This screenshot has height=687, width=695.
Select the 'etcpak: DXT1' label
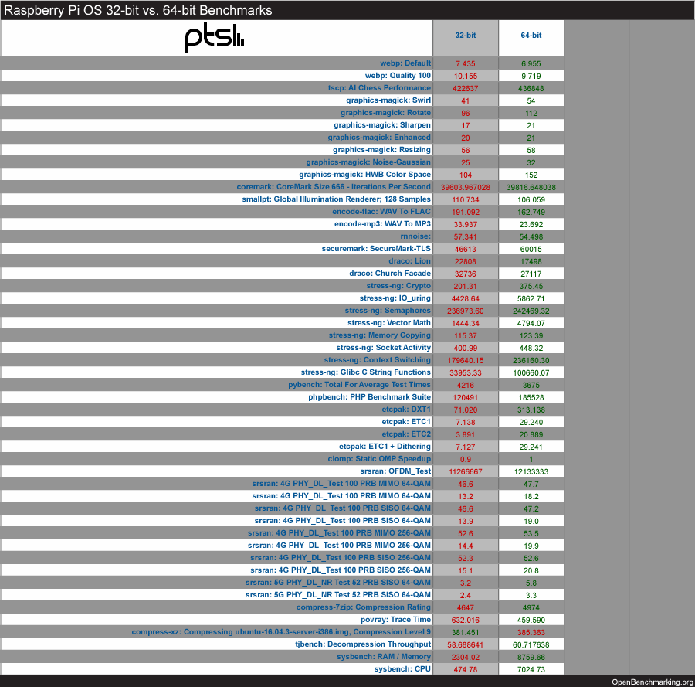pyautogui.click(x=406, y=410)
